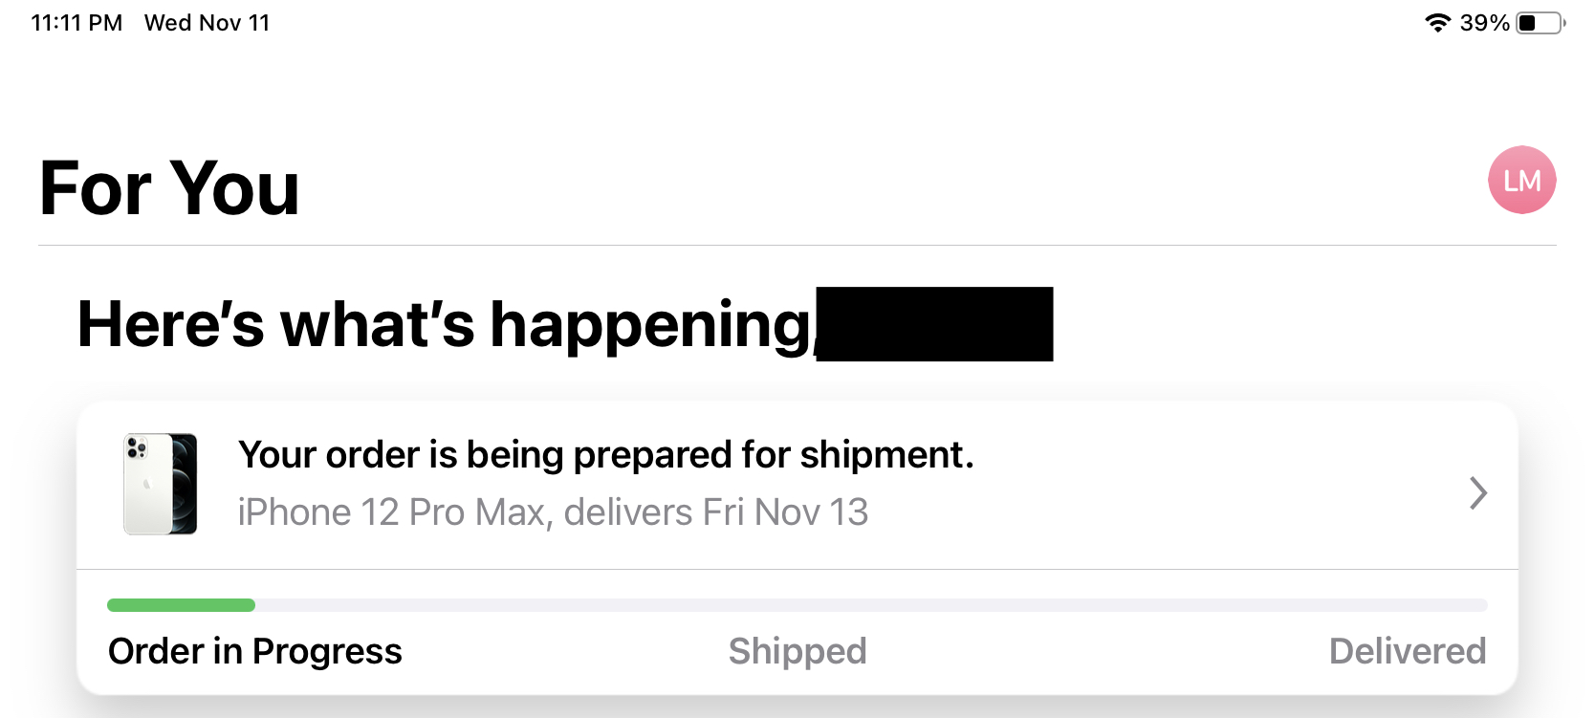Image resolution: width=1595 pixels, height=718 pixels.
Task: Open the iPhone 12 Pro Max product image
Action: coord(161,484)
